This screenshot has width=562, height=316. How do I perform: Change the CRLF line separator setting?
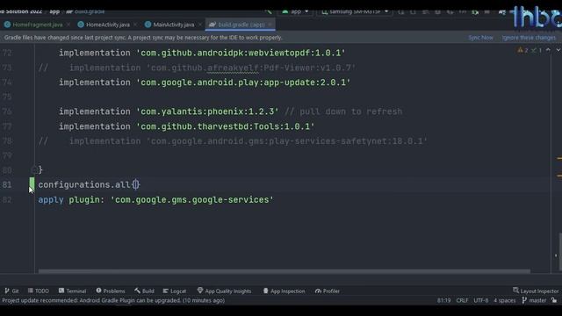(x=462, y=300)
